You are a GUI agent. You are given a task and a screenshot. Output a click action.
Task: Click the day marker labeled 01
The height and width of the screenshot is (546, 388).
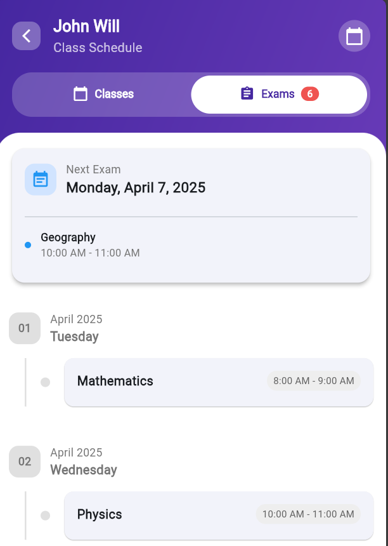[24, 328]
